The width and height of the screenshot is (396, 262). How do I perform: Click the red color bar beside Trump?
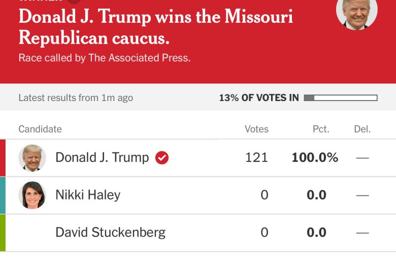tap(3, 158)
